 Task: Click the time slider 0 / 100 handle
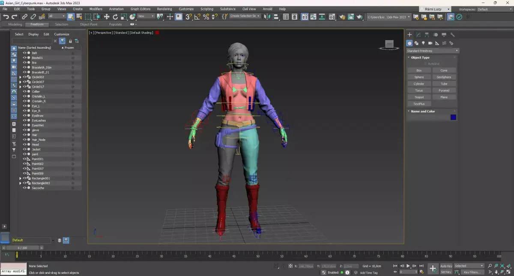(22, 247)
